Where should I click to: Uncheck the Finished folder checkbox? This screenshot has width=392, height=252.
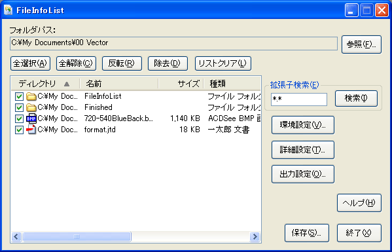(x=19, y=107)
